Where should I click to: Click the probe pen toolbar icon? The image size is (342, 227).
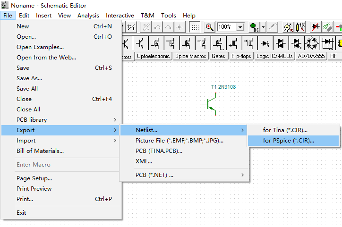pos(273,27)
